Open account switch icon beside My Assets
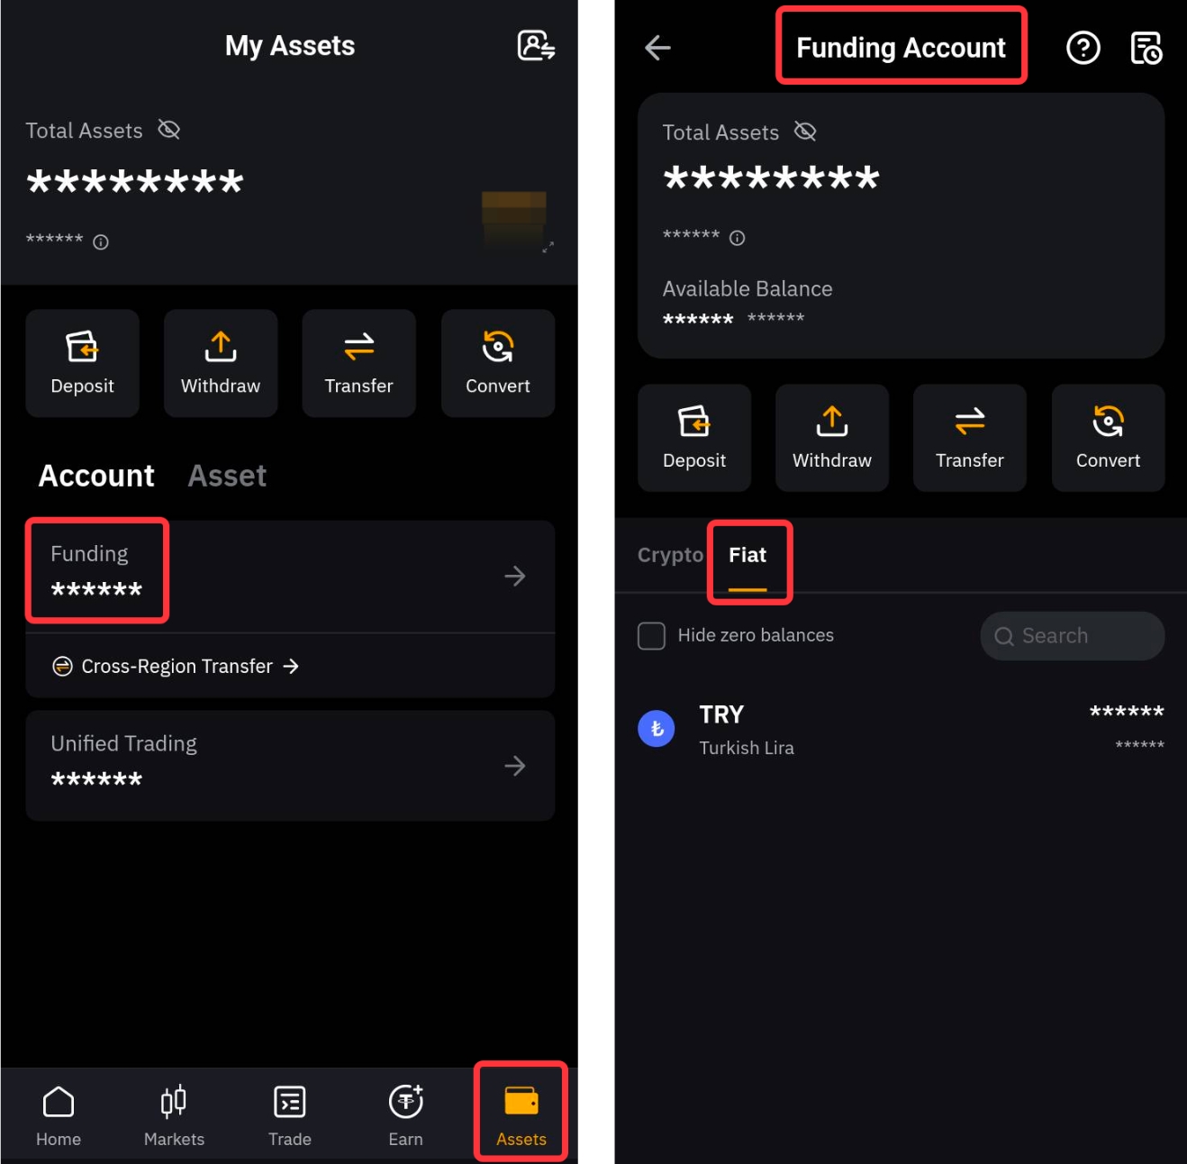 536,45
